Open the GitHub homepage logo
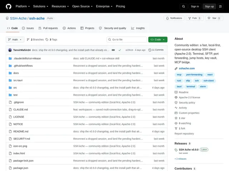 (x=9, y=6)
